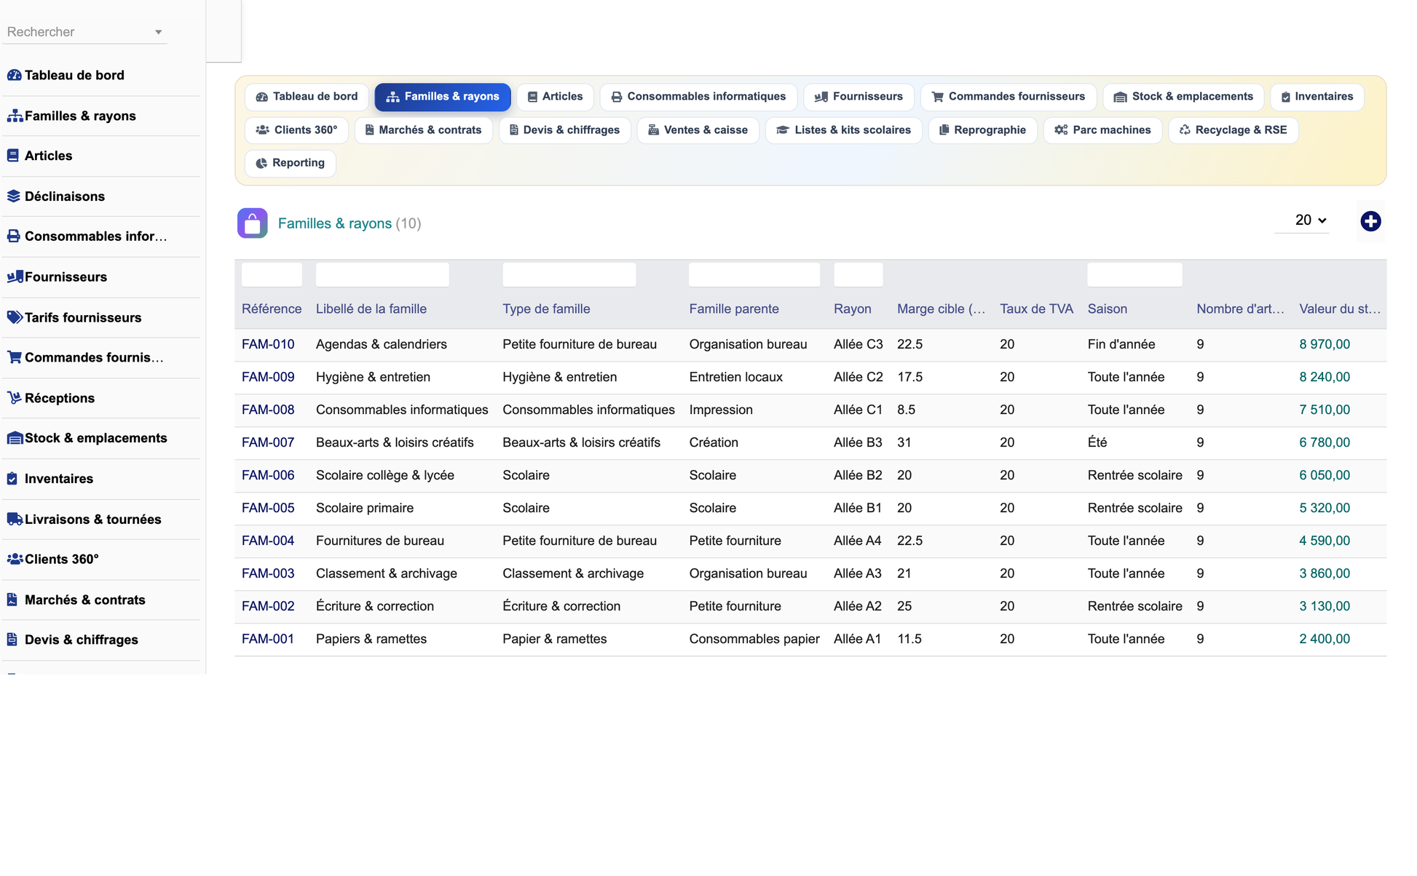Click the Libellé de la famille filter field
The width and height of the screenshot is (1417, 876).
382,275
